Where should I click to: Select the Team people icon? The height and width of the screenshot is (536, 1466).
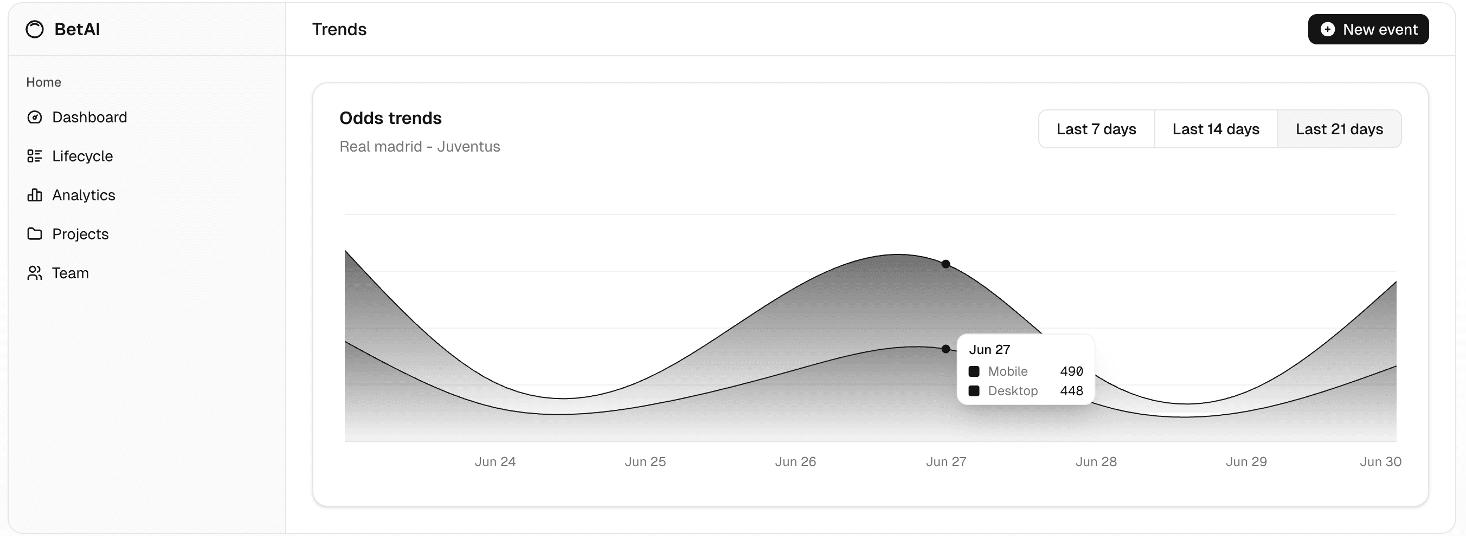(x=35, y=273)
